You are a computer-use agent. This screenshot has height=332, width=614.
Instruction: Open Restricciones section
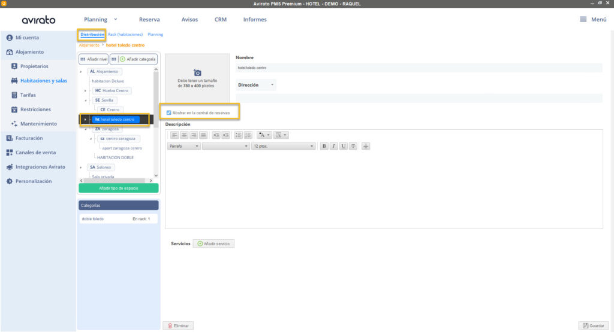pos(31,109)
